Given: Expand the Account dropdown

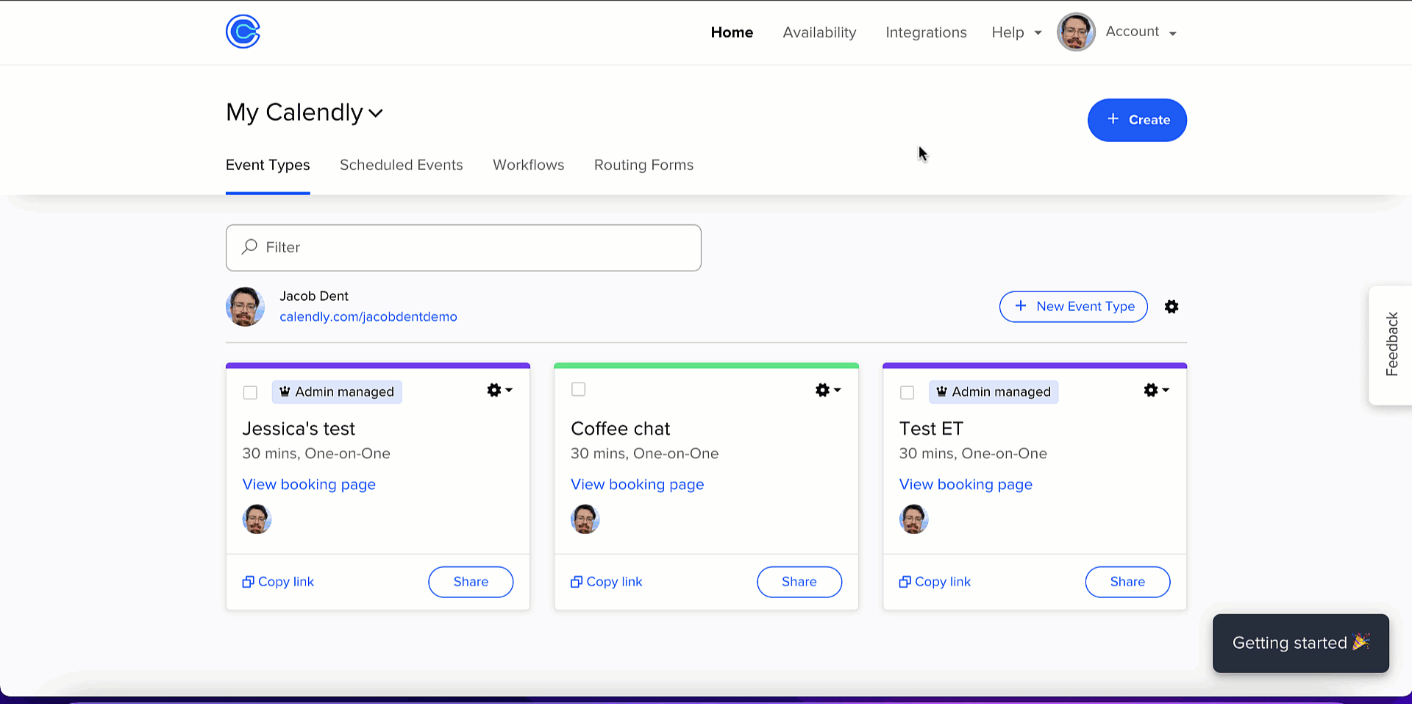Looking at the screenshot, I should [x=1141, y=32].
